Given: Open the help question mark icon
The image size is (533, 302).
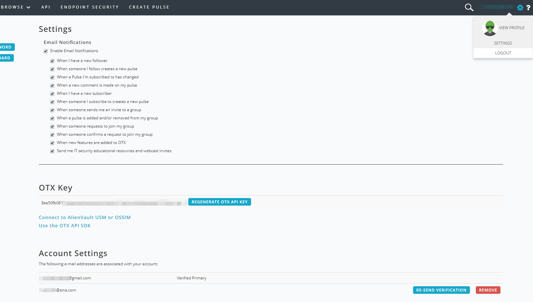Looking at the screenshot, I should click(x=528, y=8).
